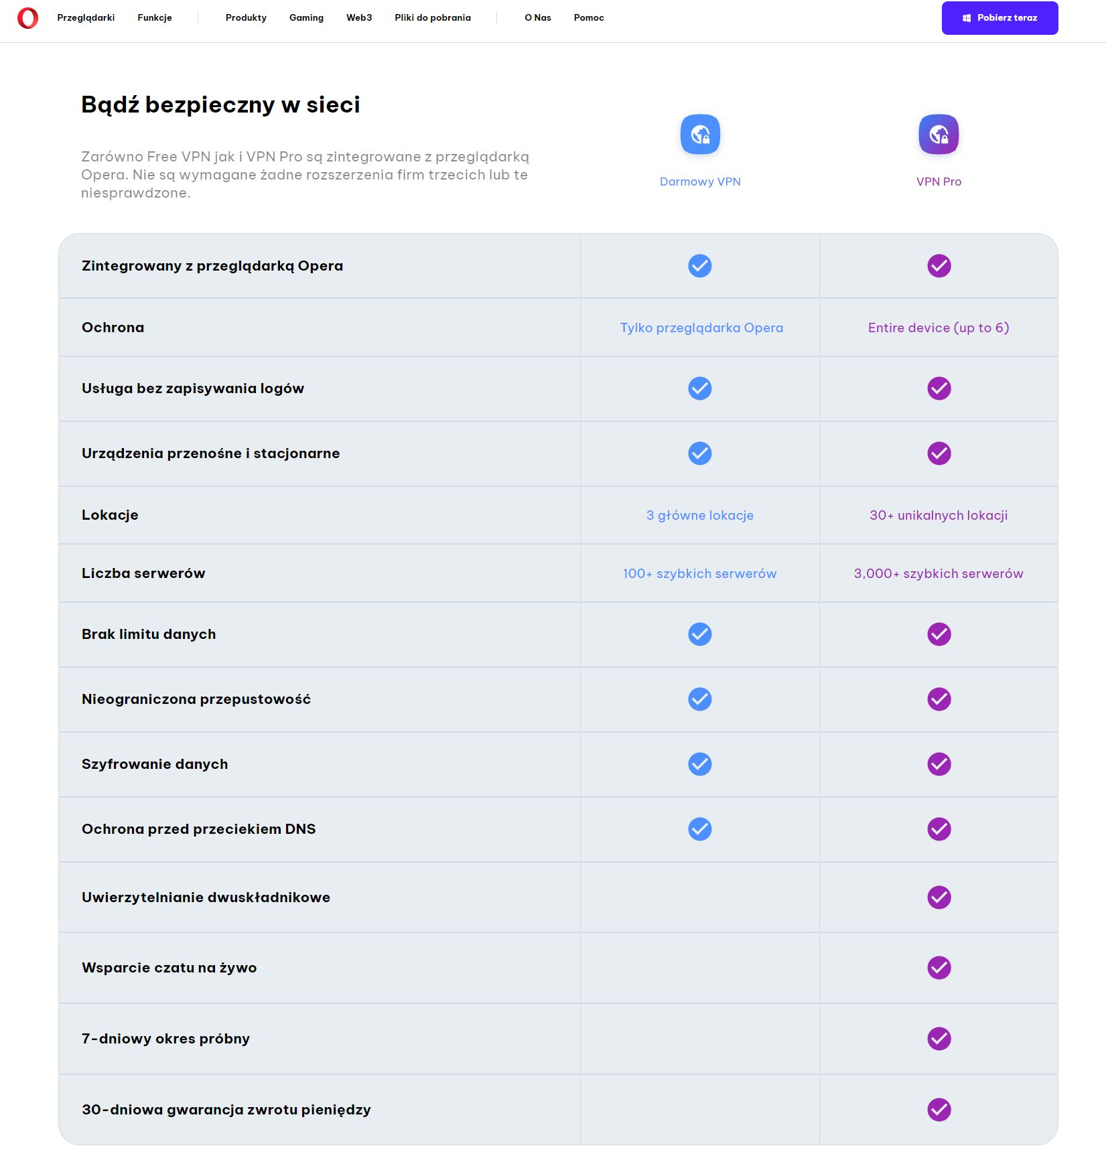Screen dimensions: 1106x1160
Task: Click blue checkmark for Szyfrowanie danych
Action: click(700, 764)
